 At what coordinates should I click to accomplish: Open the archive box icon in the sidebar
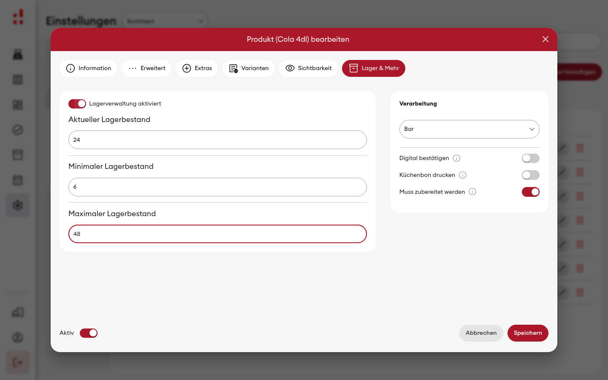point(18,155)
